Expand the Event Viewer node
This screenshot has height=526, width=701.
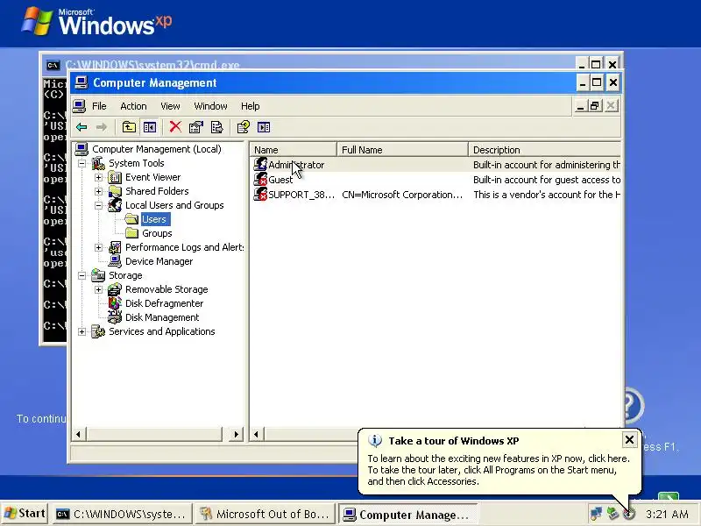tap(98, 178)
